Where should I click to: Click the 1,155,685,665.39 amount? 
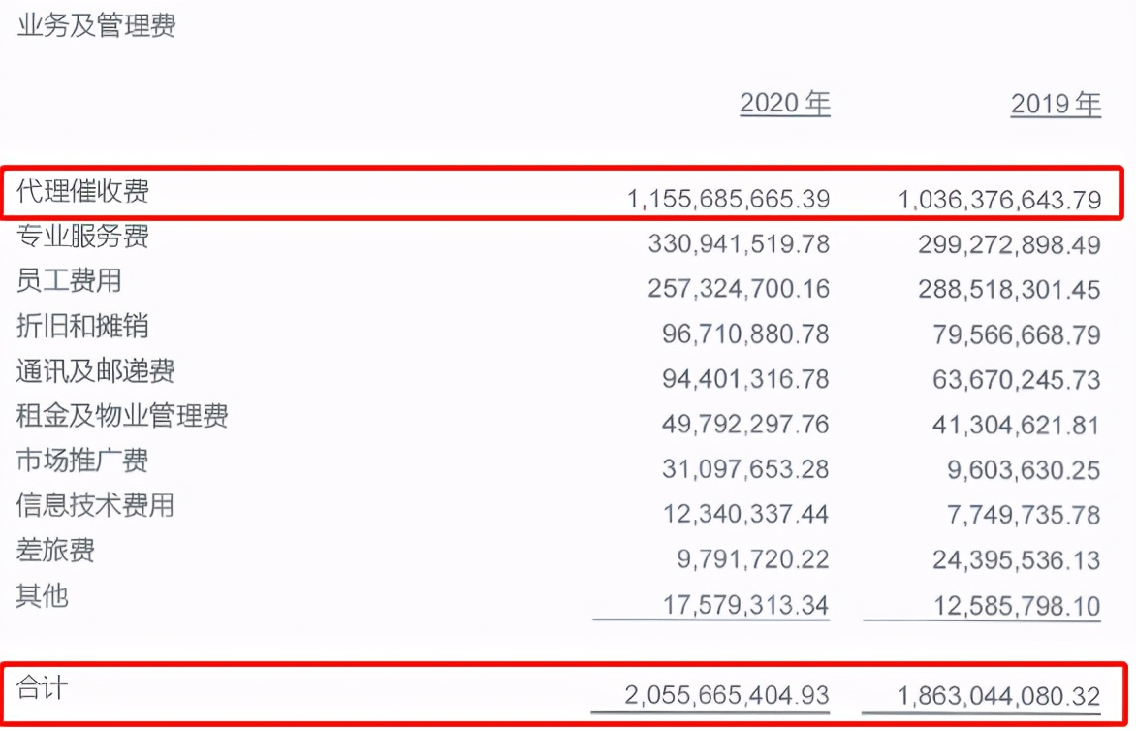[x=729, y=200]
